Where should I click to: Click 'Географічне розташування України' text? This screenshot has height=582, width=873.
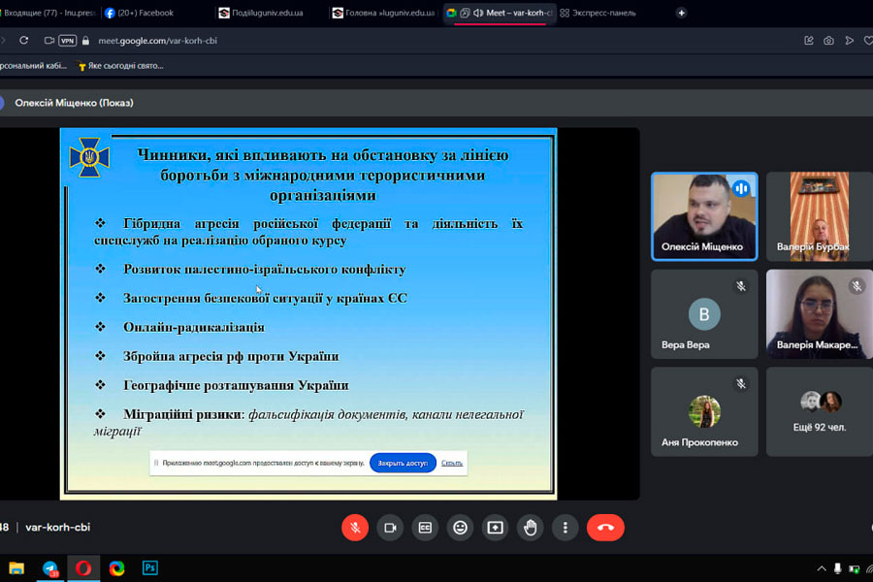236,385
